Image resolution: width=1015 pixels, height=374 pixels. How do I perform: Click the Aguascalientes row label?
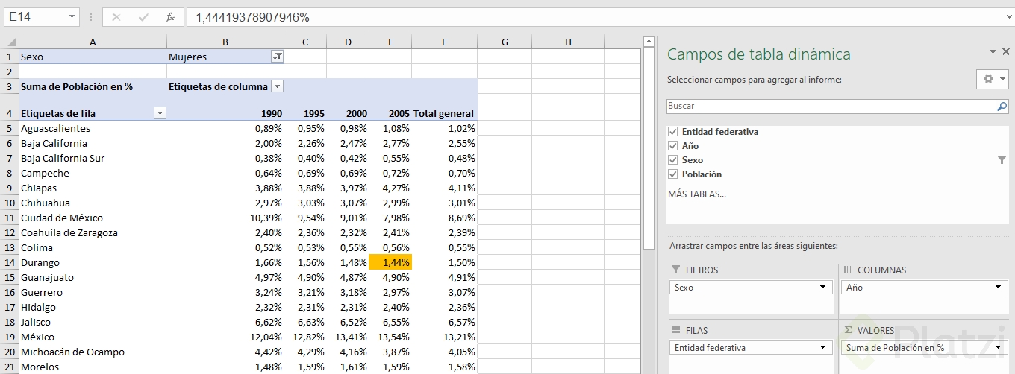[55, 128]
